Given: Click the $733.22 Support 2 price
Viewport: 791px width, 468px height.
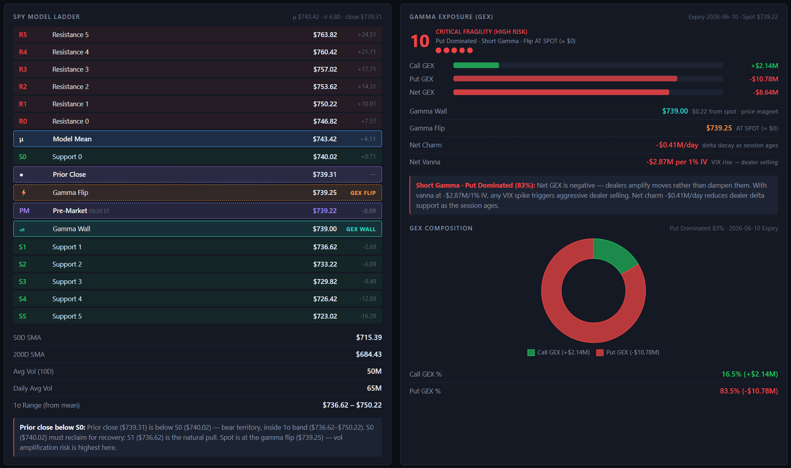Looking at the screenshot, I should (x=325, y=264).
